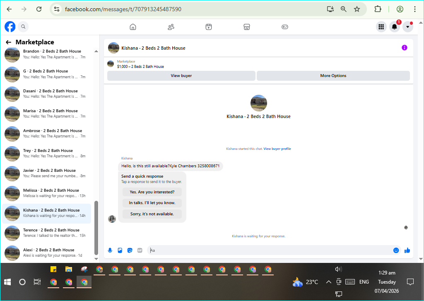The width and height of the screenshot is (424, 301).
Task: Go to Facebook Home icon
Action: (x=133, y=27)
